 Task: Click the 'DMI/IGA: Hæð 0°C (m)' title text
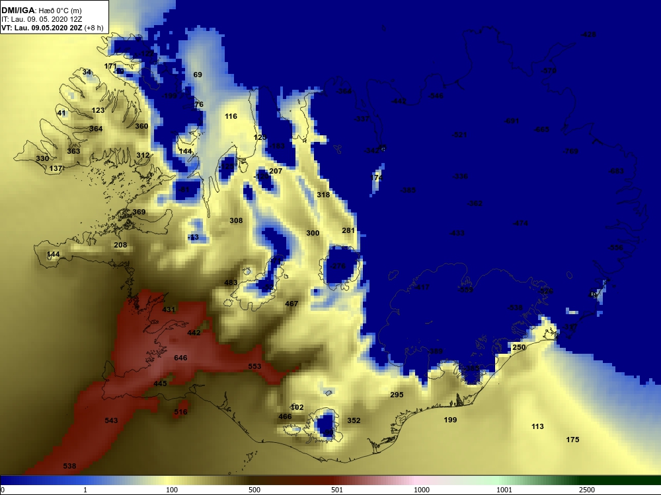coord(41,11)
